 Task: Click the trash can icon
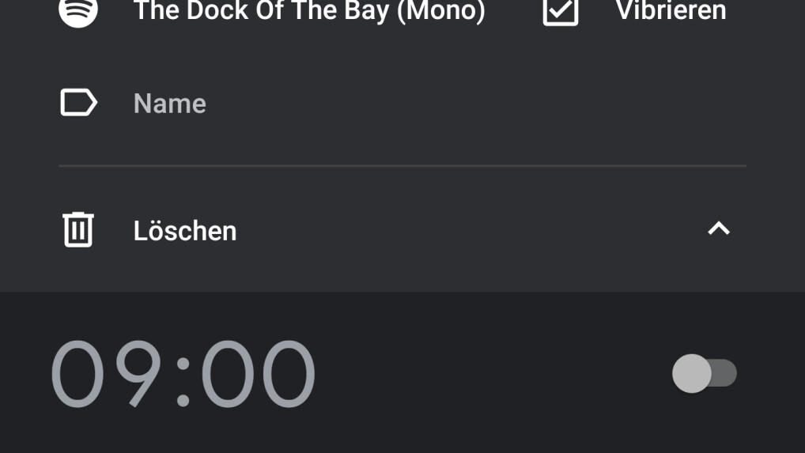[x=78, y=229]
